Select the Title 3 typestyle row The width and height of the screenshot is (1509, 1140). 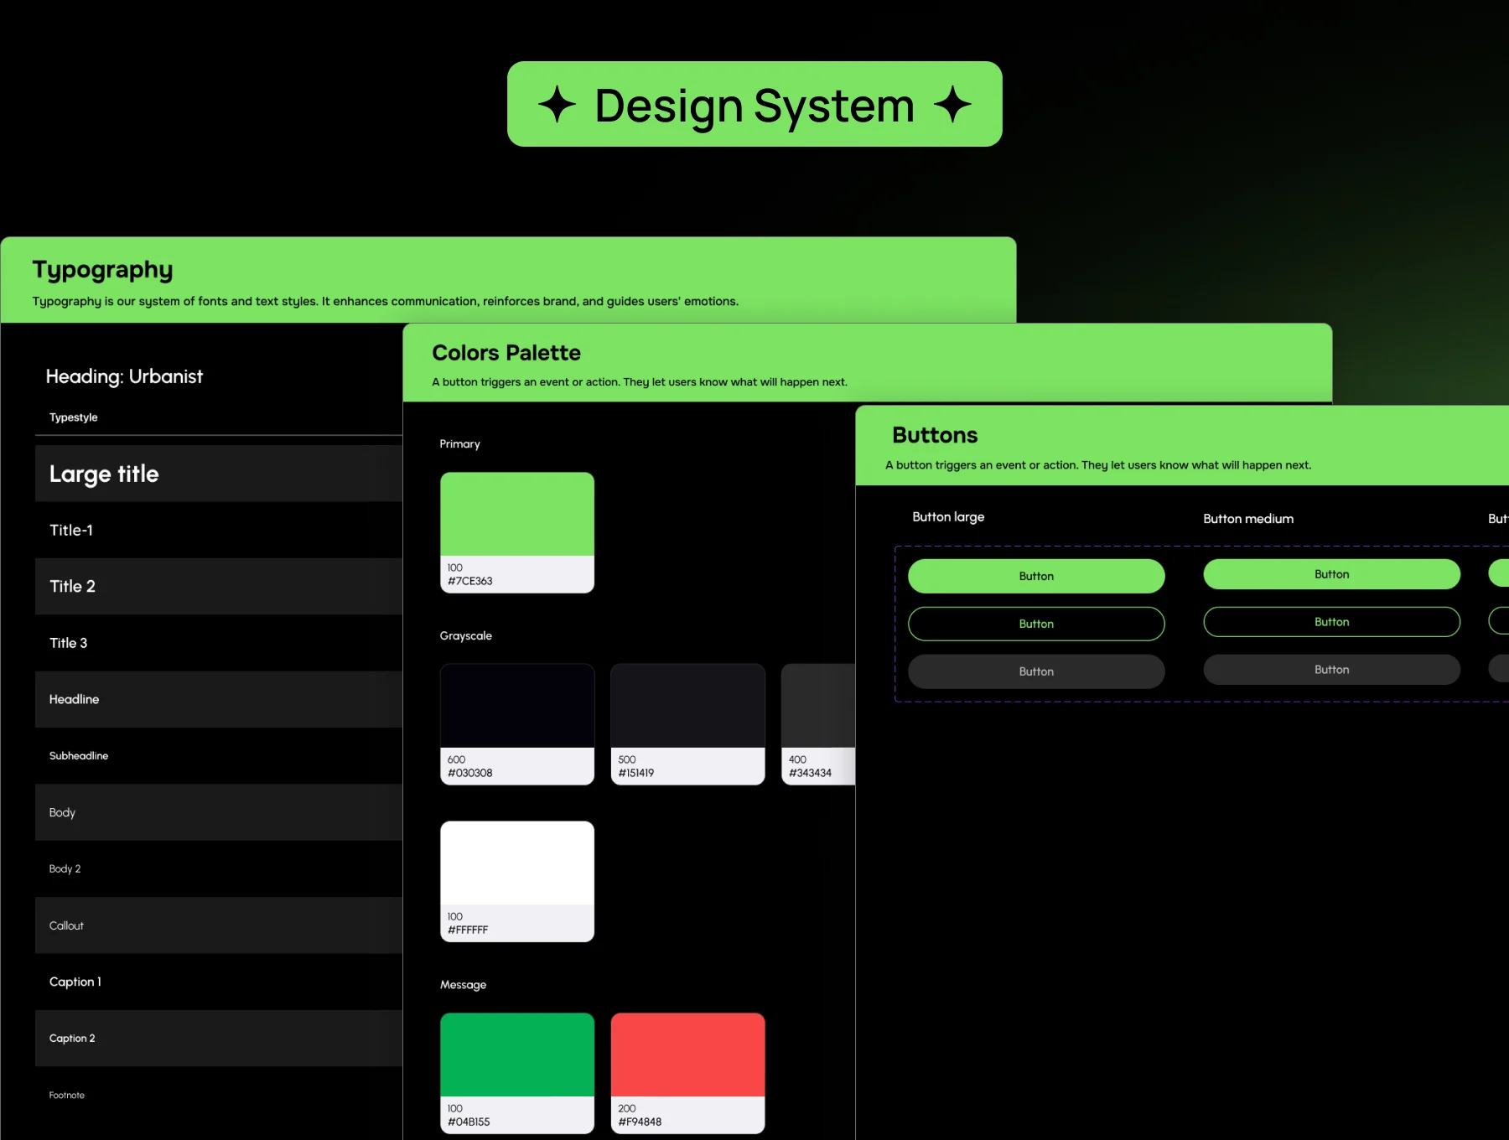(x=219, y=643)
